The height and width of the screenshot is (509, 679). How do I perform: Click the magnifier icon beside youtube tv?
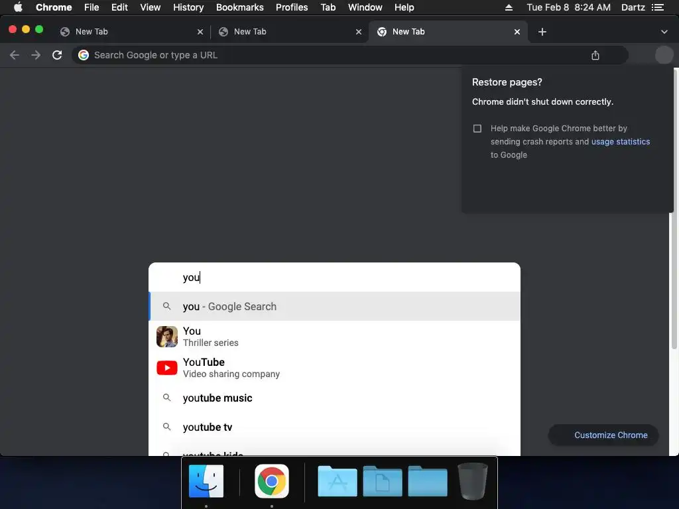[x=166, y=427]
